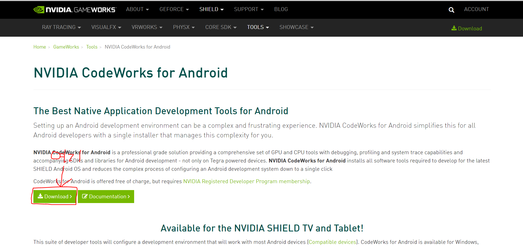This screenshot has height=248, width=523.
Task: Open the PHYSX dropdown
Action: (184, 27)
